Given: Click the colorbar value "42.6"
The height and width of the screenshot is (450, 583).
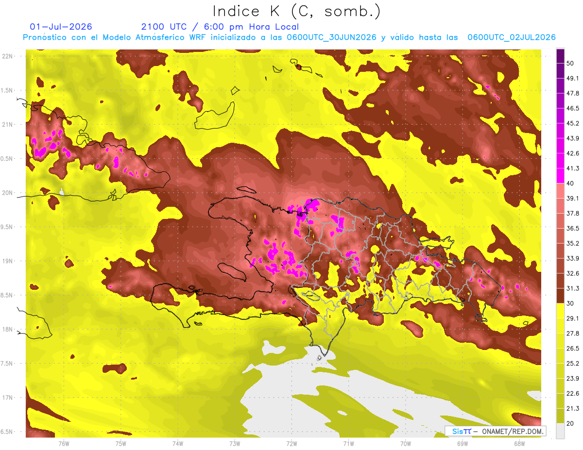Looking at the screenshot, I should (x=573, y=153).
